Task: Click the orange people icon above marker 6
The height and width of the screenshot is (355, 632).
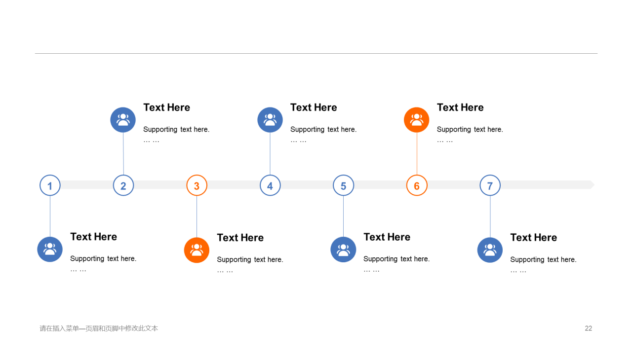Action: coord(417,120)
